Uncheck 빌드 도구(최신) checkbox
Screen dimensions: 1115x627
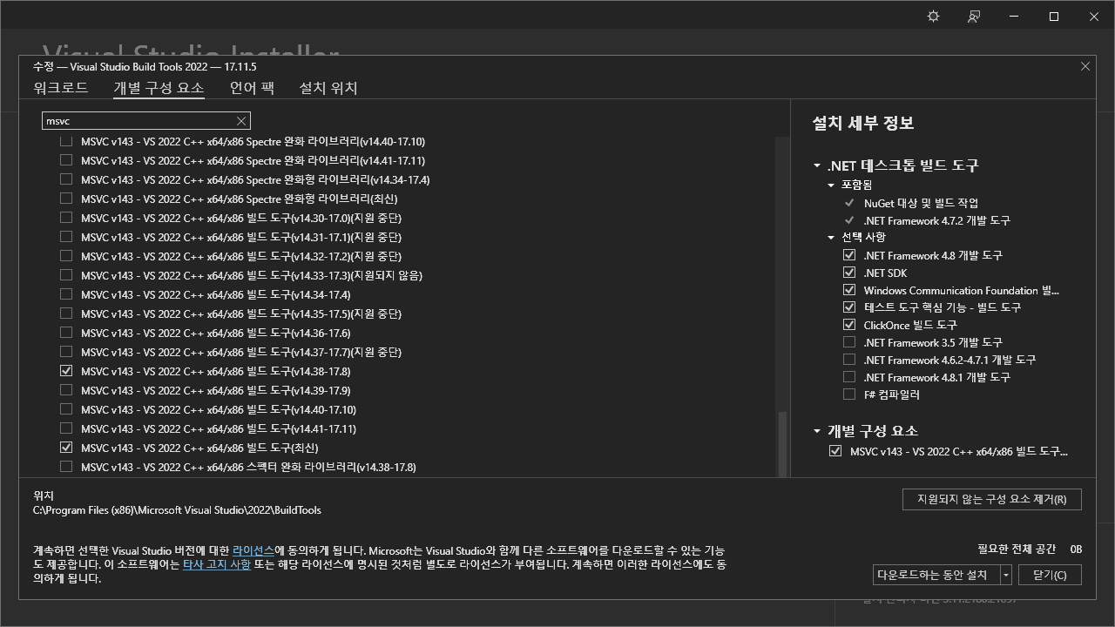tap(66, 448)
